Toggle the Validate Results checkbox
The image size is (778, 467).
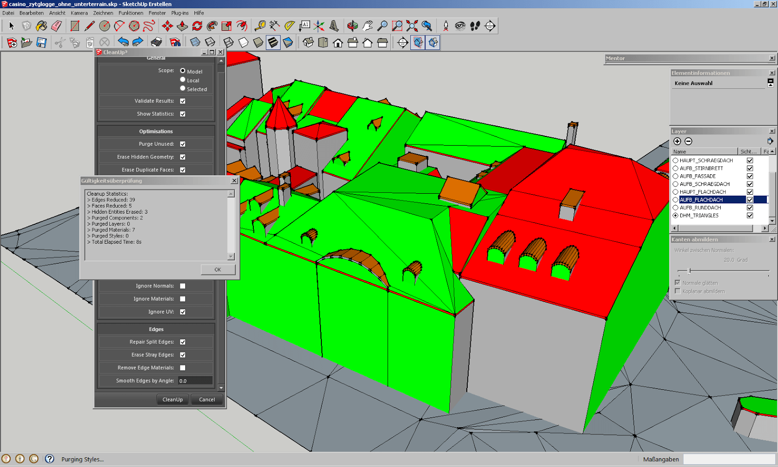(183, 101)
